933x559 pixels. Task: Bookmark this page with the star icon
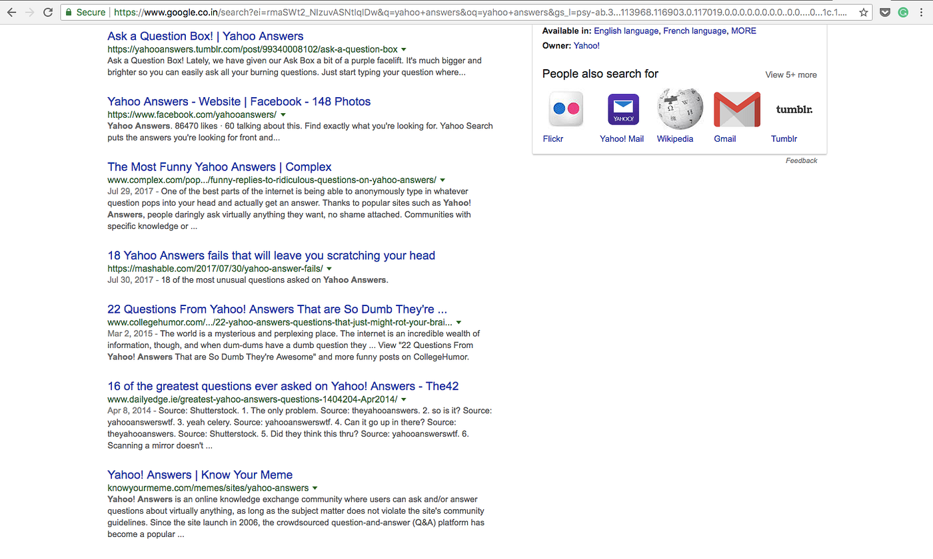click(x=863, y=12)
